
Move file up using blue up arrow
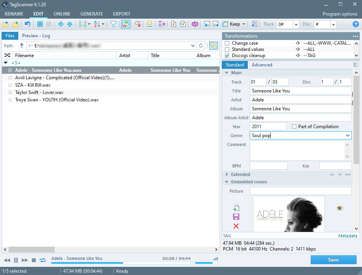tap(70, 24)
